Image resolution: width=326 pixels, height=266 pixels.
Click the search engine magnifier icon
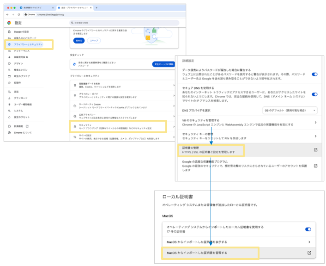(9, 69)
